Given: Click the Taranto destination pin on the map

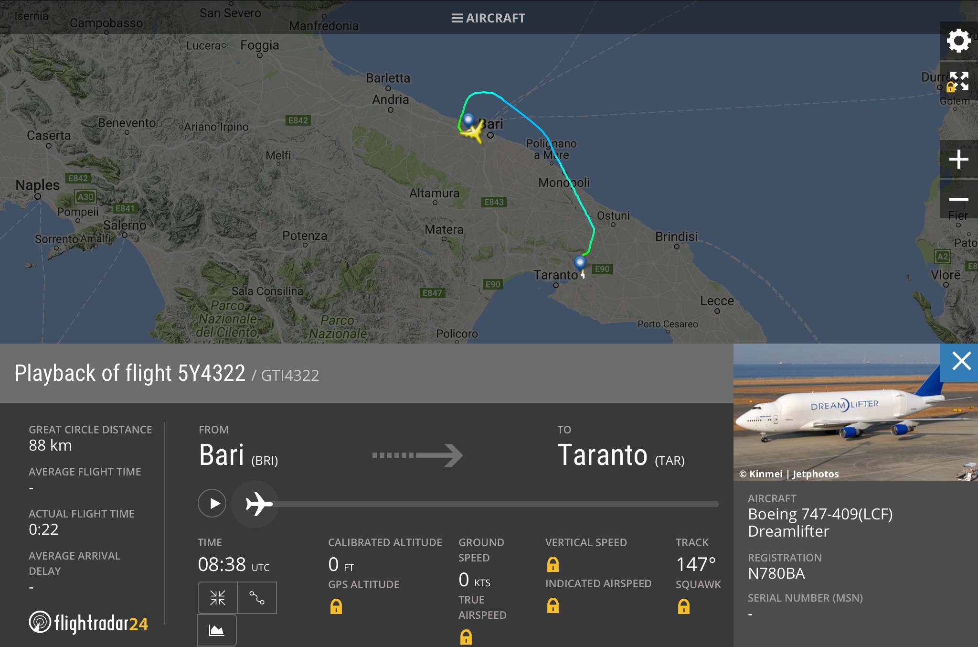Looking at the screenshot, I should point(580,262).
